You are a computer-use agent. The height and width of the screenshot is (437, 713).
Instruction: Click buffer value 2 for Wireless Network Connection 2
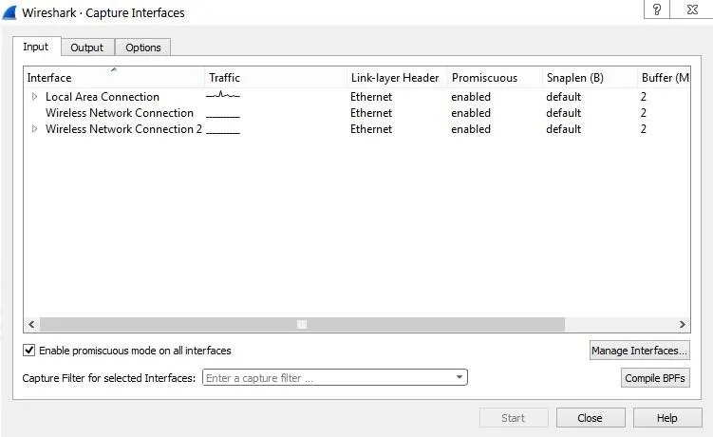[x=644, y=129]
